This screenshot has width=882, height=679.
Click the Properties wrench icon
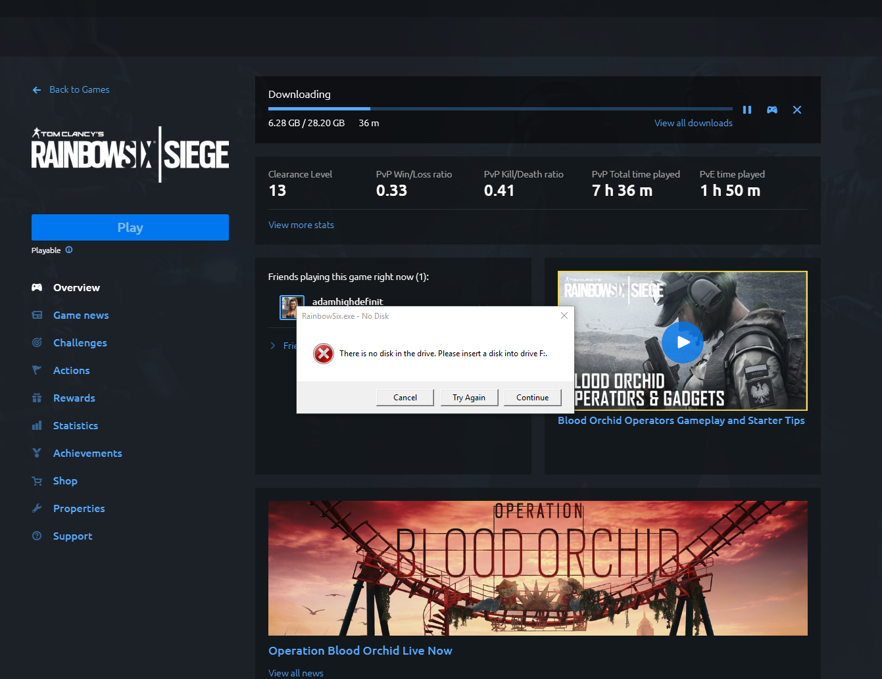[37, 508]
